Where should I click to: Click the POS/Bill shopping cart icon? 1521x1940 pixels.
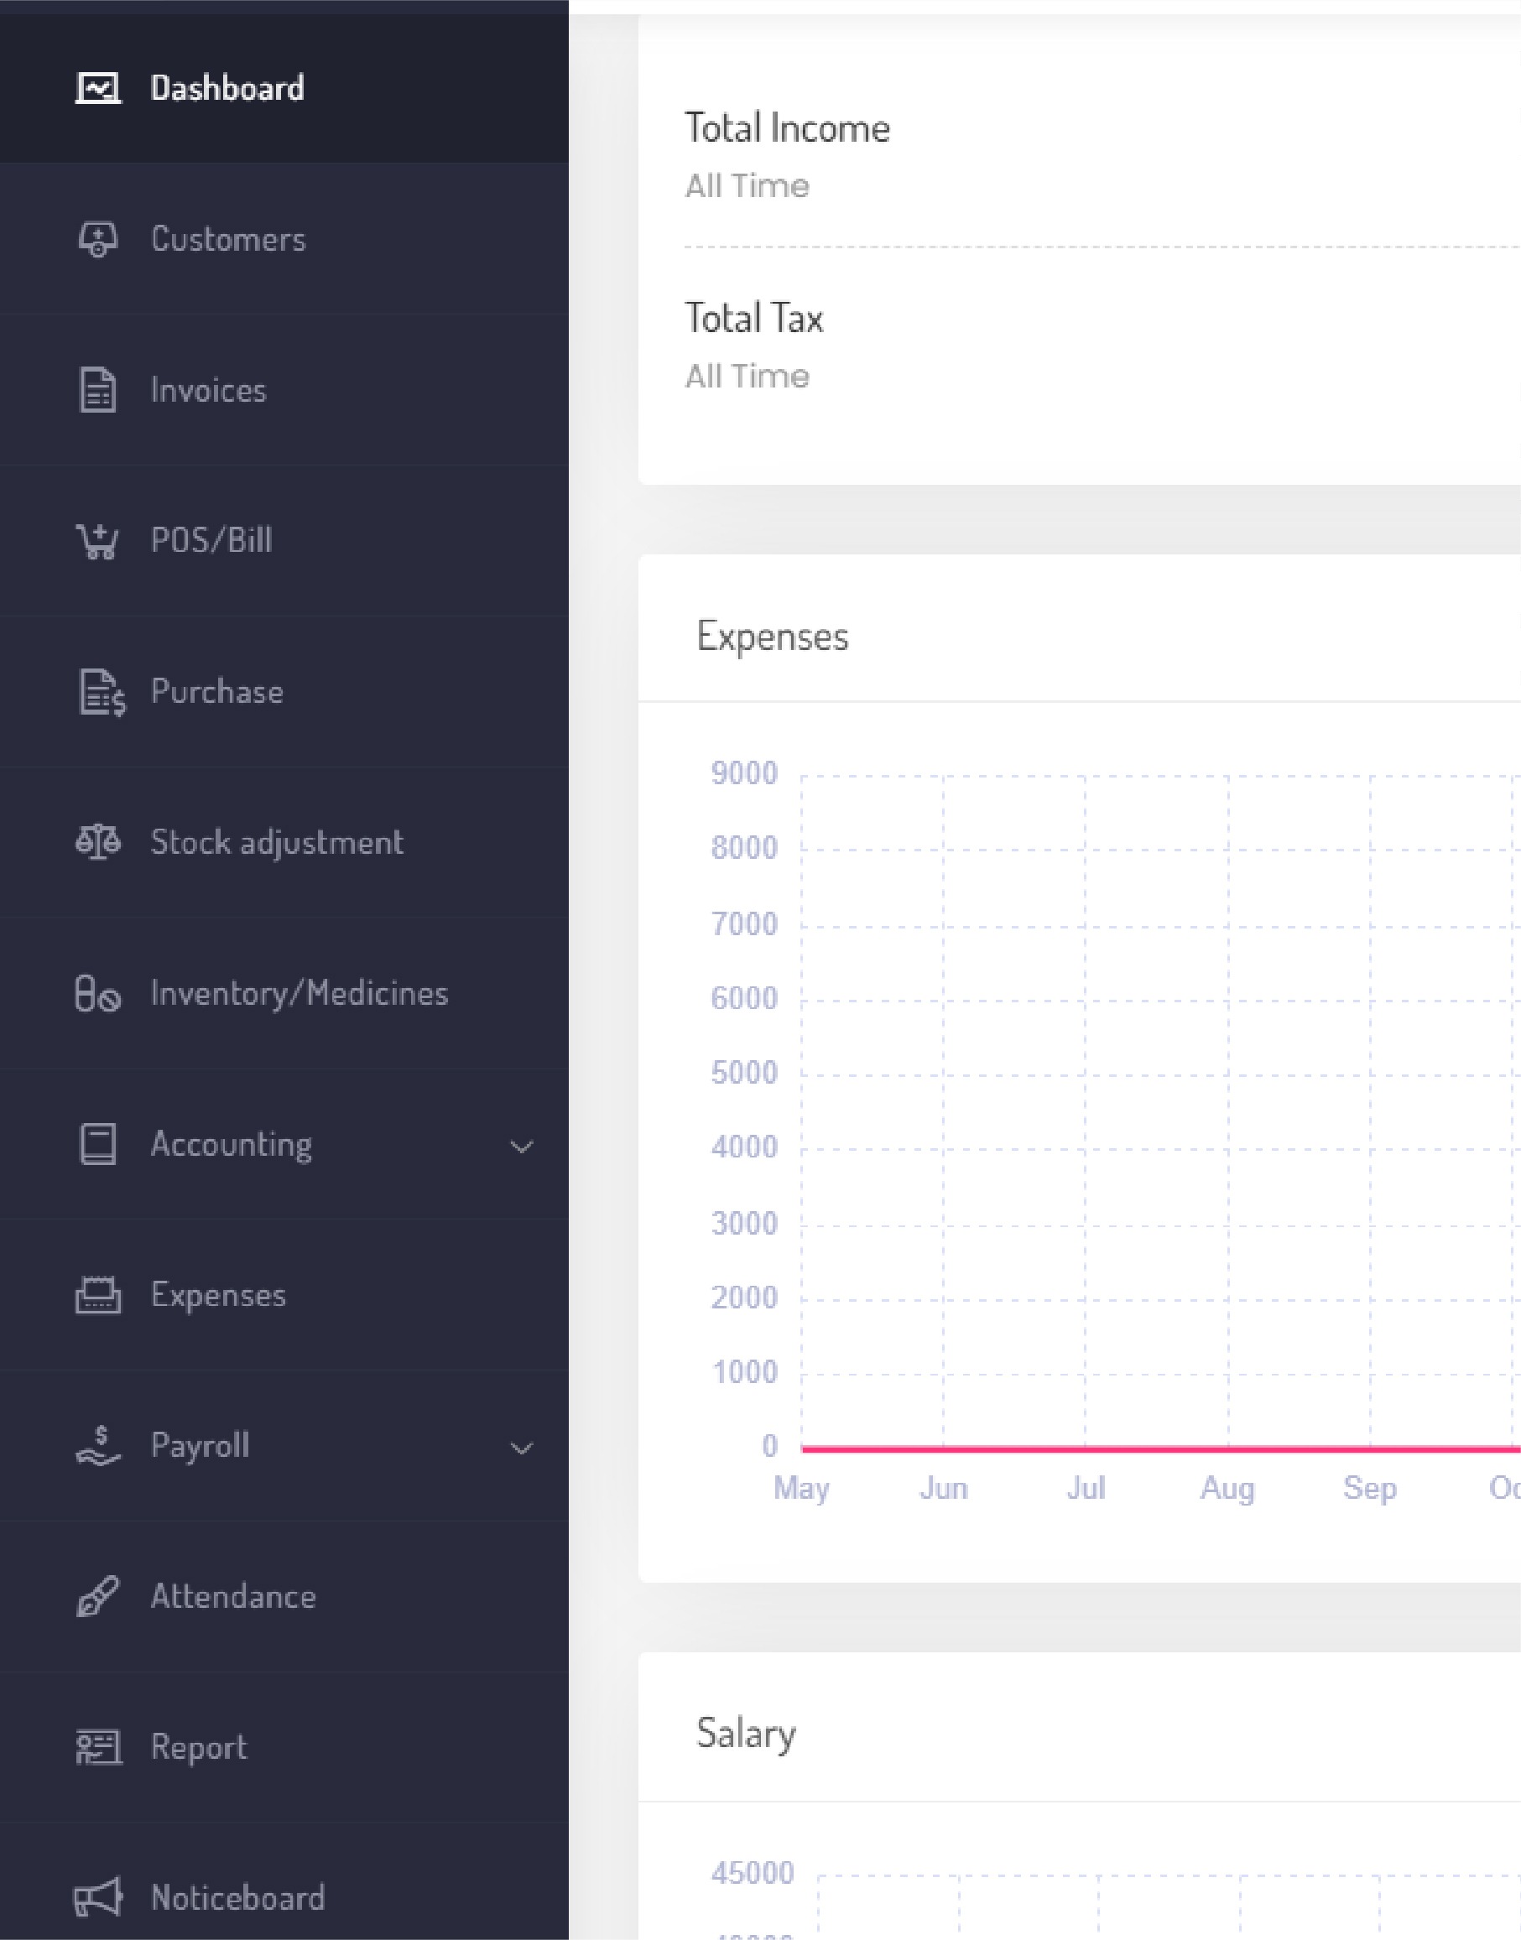pyautogui.click(x=98, y=540)
